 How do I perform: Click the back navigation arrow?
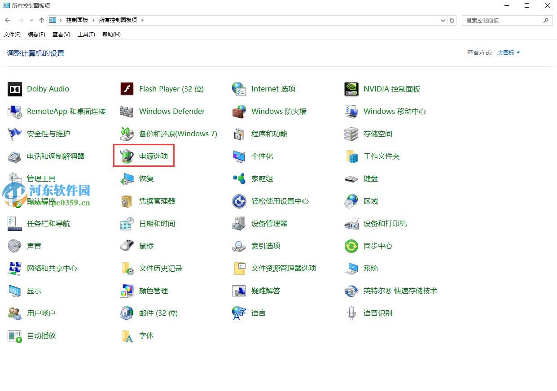click(7, 20)
